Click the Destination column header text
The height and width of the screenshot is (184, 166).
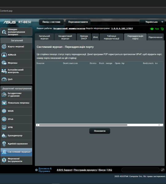click(70, 63)
